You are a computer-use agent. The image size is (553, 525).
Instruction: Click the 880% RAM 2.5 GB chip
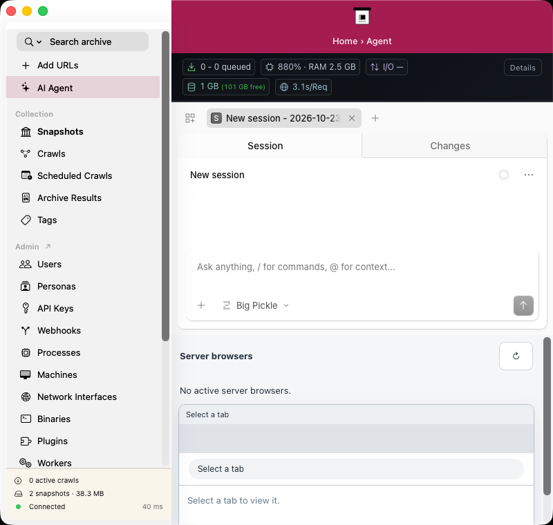(310, 67)
